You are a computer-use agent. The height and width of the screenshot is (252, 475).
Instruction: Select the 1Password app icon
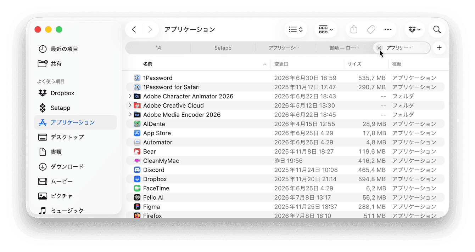[137, 78]
